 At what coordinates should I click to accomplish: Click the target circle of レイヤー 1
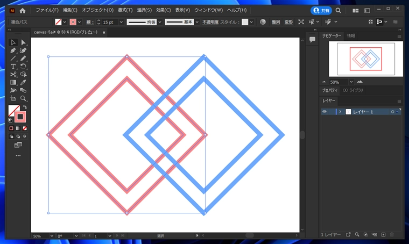[392, 112]
